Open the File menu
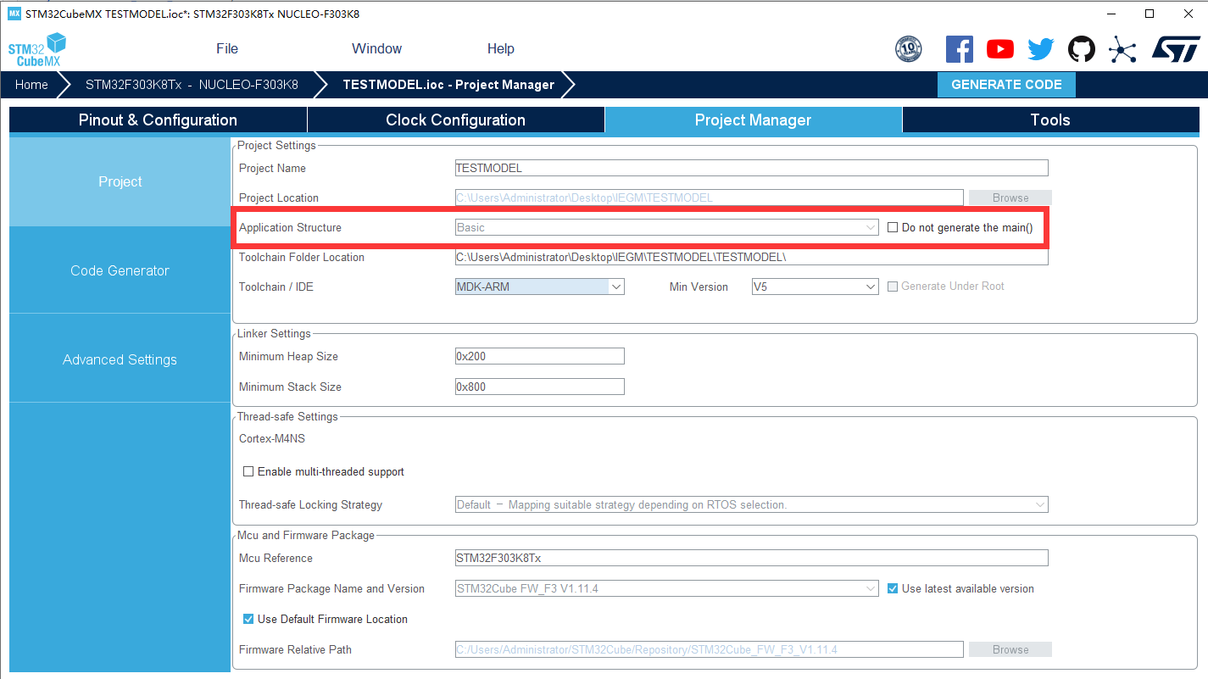1208x679 pixels. [227, 48]
